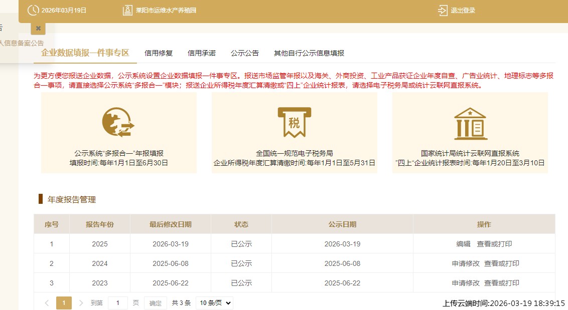Click the page number input field
The height and width of the screenshot is (310, 568).
pyautogui.click(x=117, y=303)
